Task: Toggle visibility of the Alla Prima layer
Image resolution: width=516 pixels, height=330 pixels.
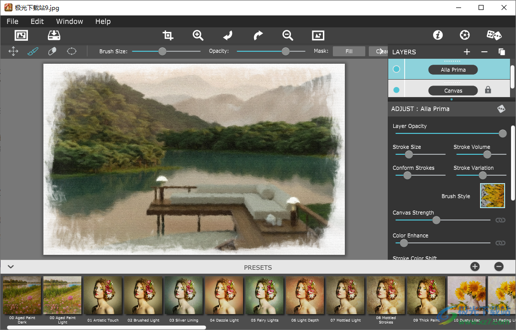Action: click(396, 69)
